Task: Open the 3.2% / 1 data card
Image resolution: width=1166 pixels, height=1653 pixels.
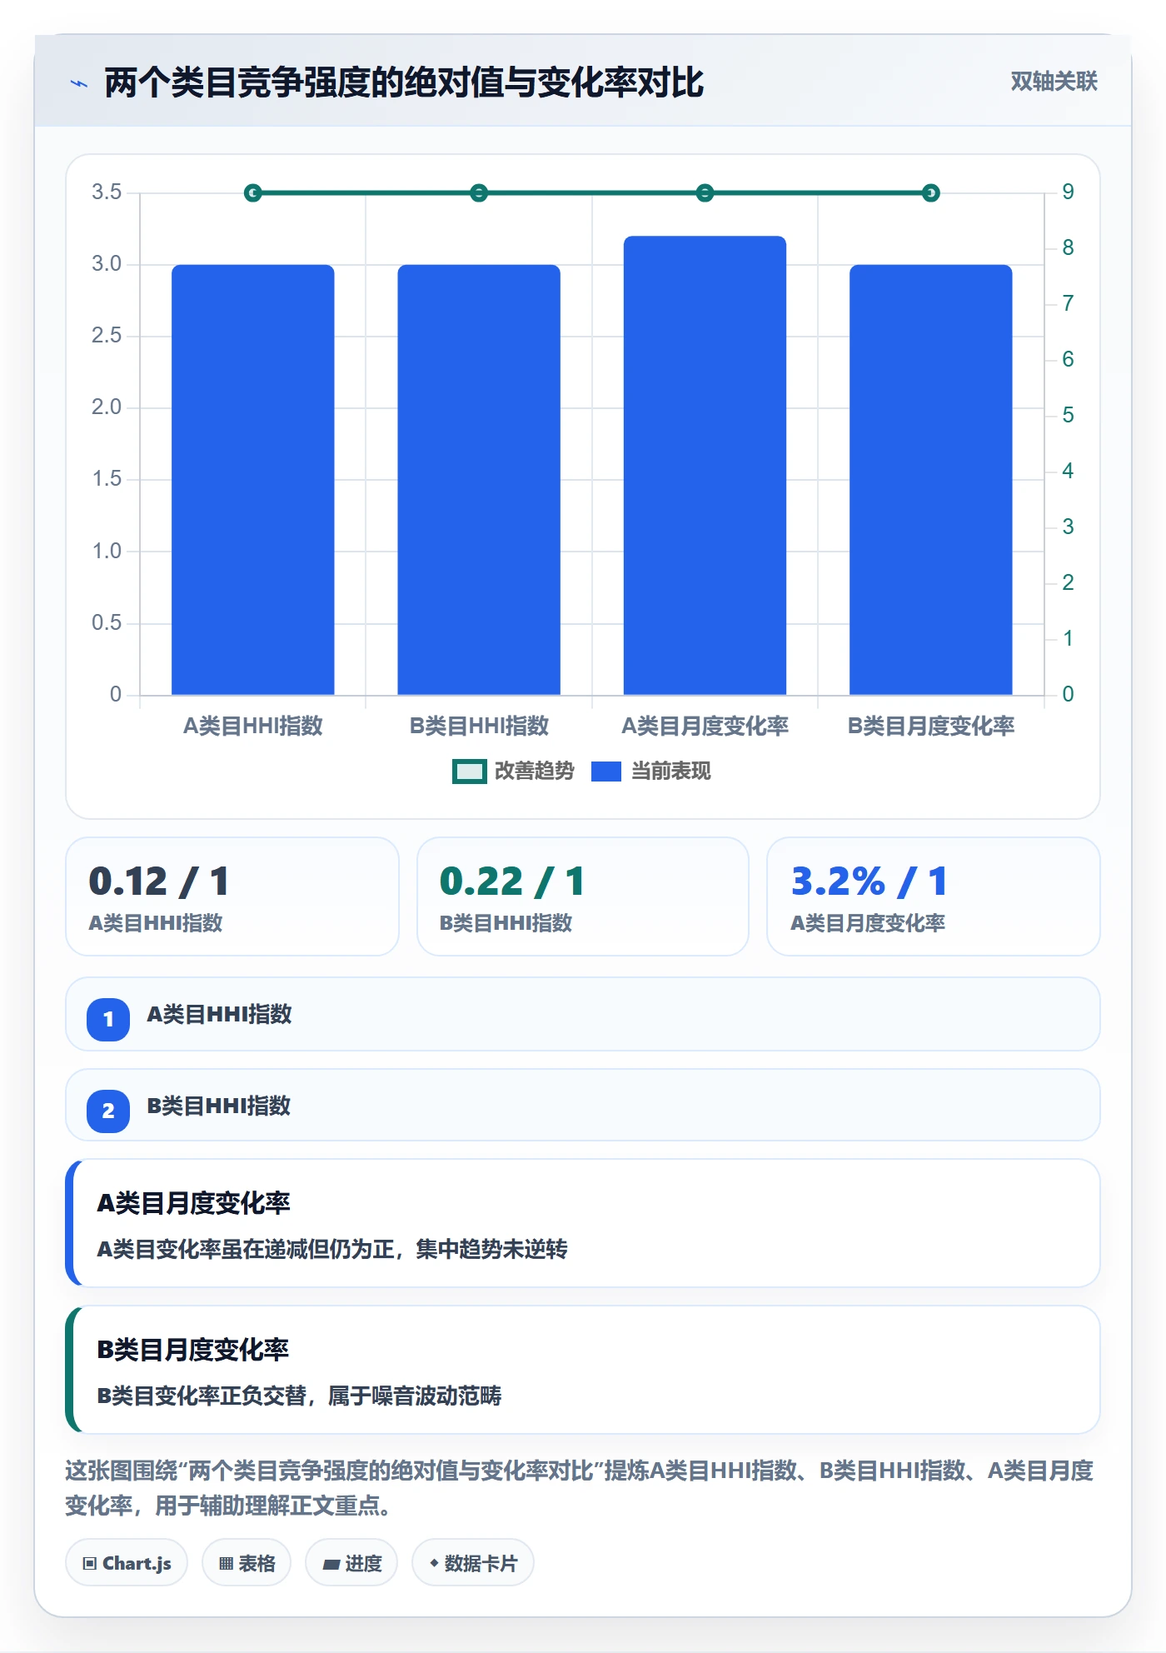Action: [934, 896]
